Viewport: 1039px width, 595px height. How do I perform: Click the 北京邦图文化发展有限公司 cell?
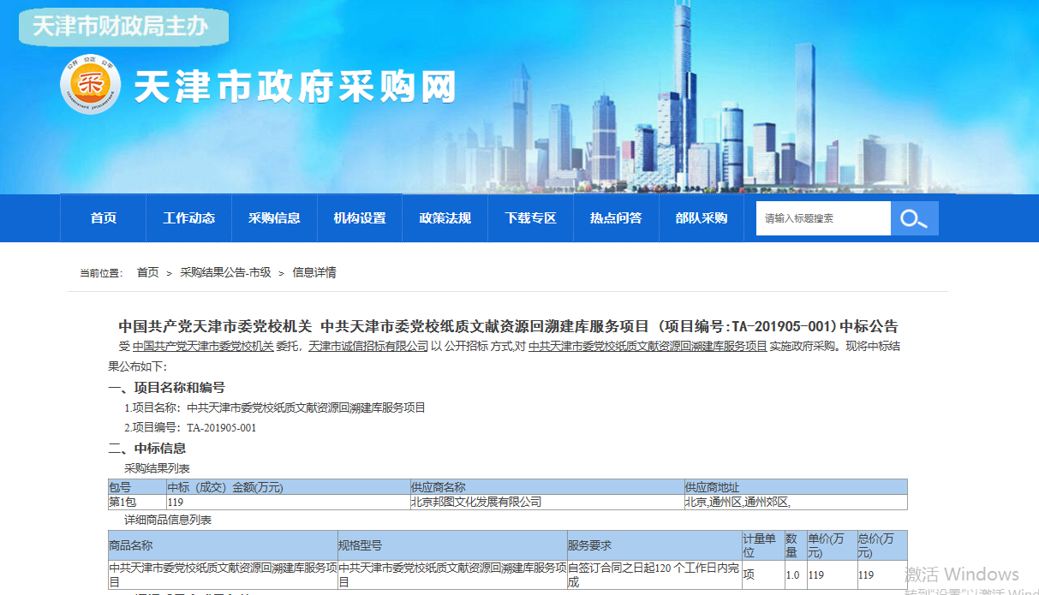click(546, 503)
